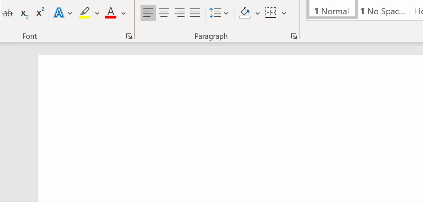Toggle align right
Image resolution: width=423 pixels, height=202 pixels.
coord(180,14)
